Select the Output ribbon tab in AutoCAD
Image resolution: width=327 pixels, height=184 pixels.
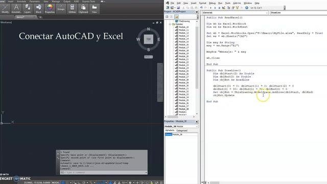(x=67, y=2)
